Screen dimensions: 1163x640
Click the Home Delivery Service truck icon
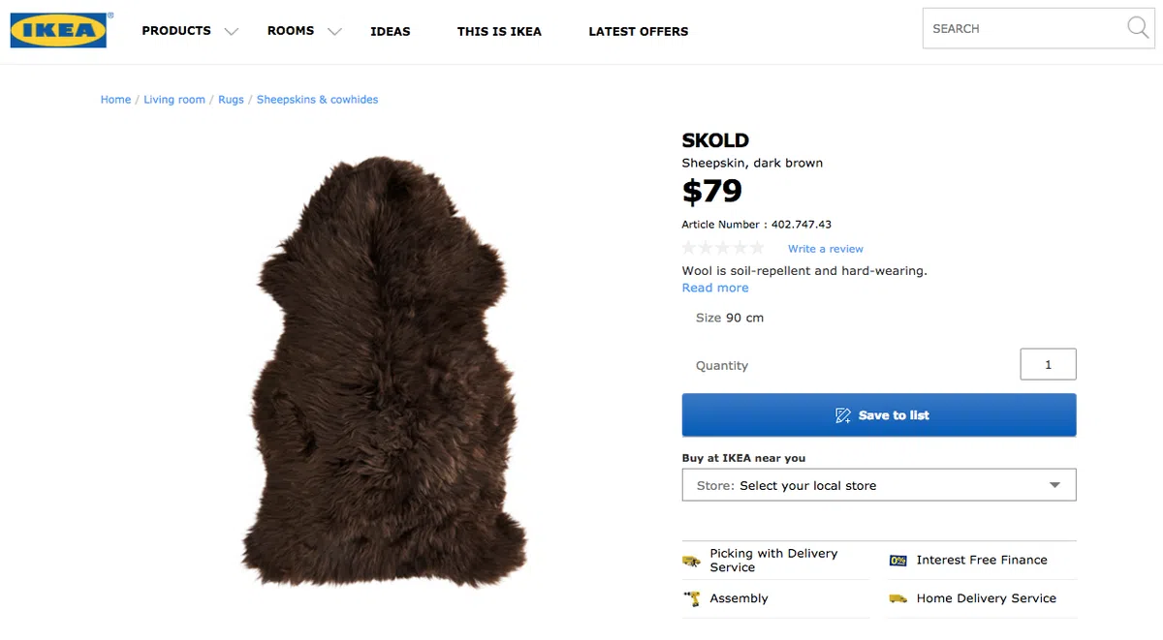pos(898,598)
